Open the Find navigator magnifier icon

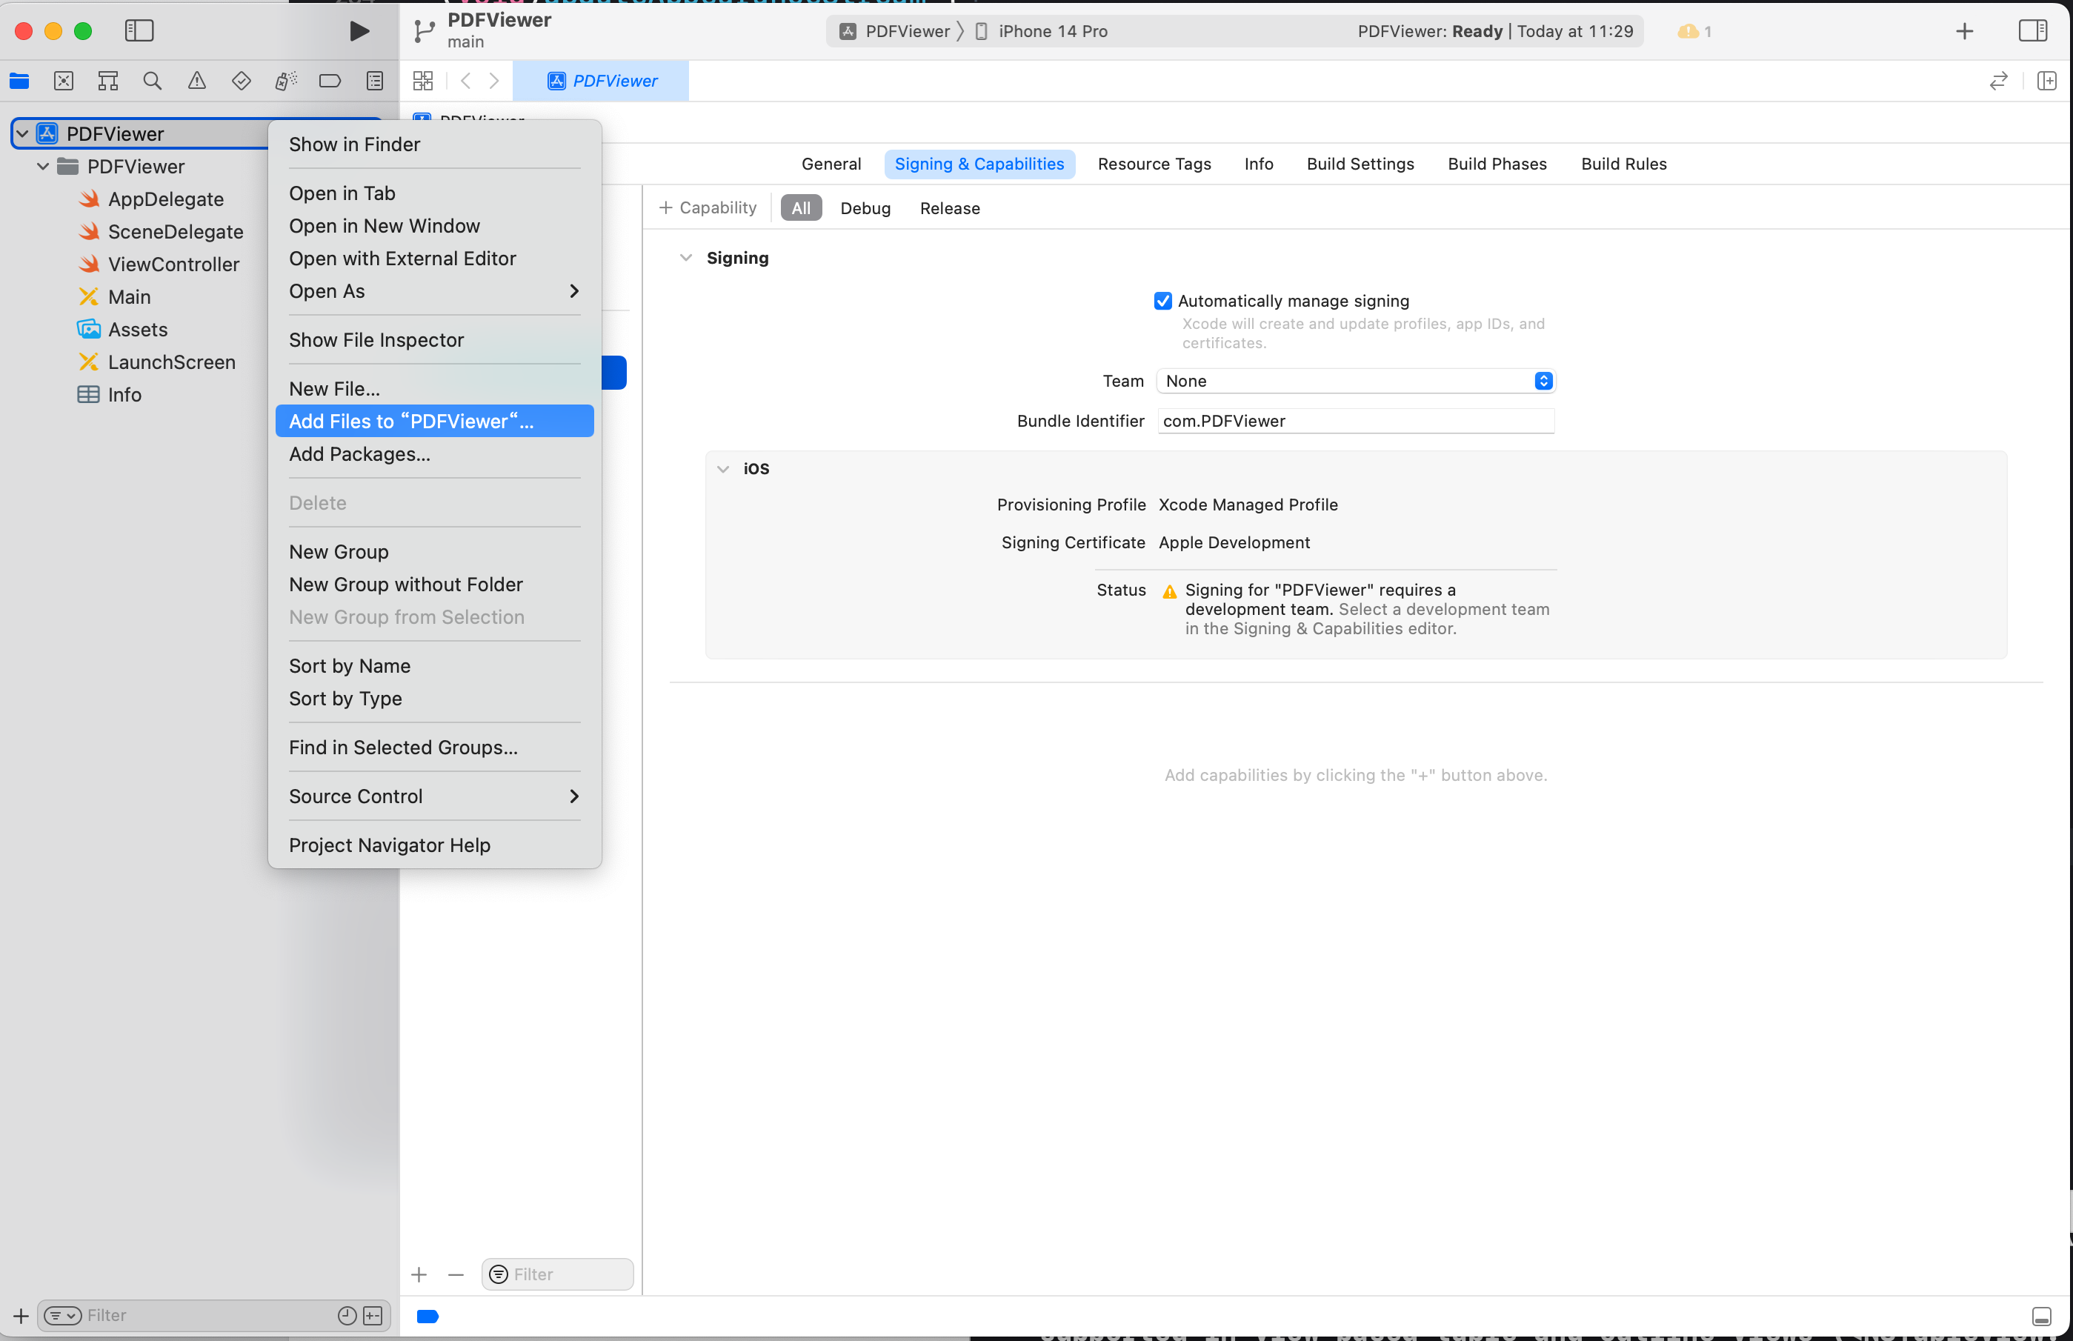click(153, 81)
